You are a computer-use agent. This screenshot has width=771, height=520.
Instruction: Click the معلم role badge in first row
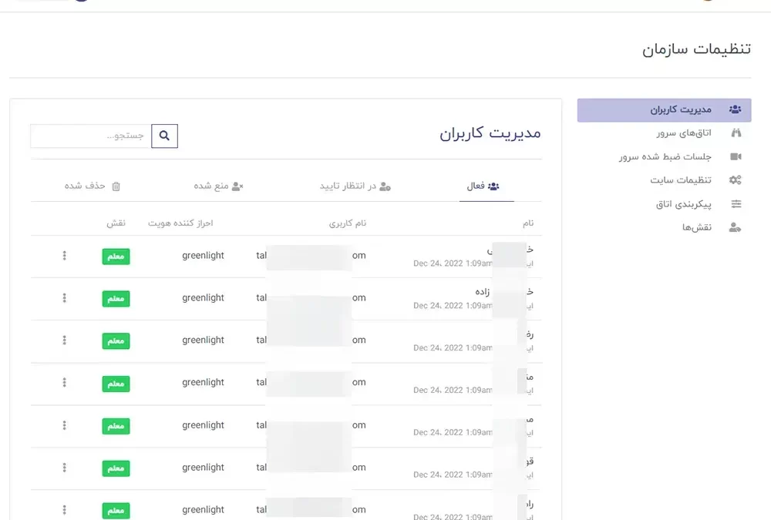116,257
